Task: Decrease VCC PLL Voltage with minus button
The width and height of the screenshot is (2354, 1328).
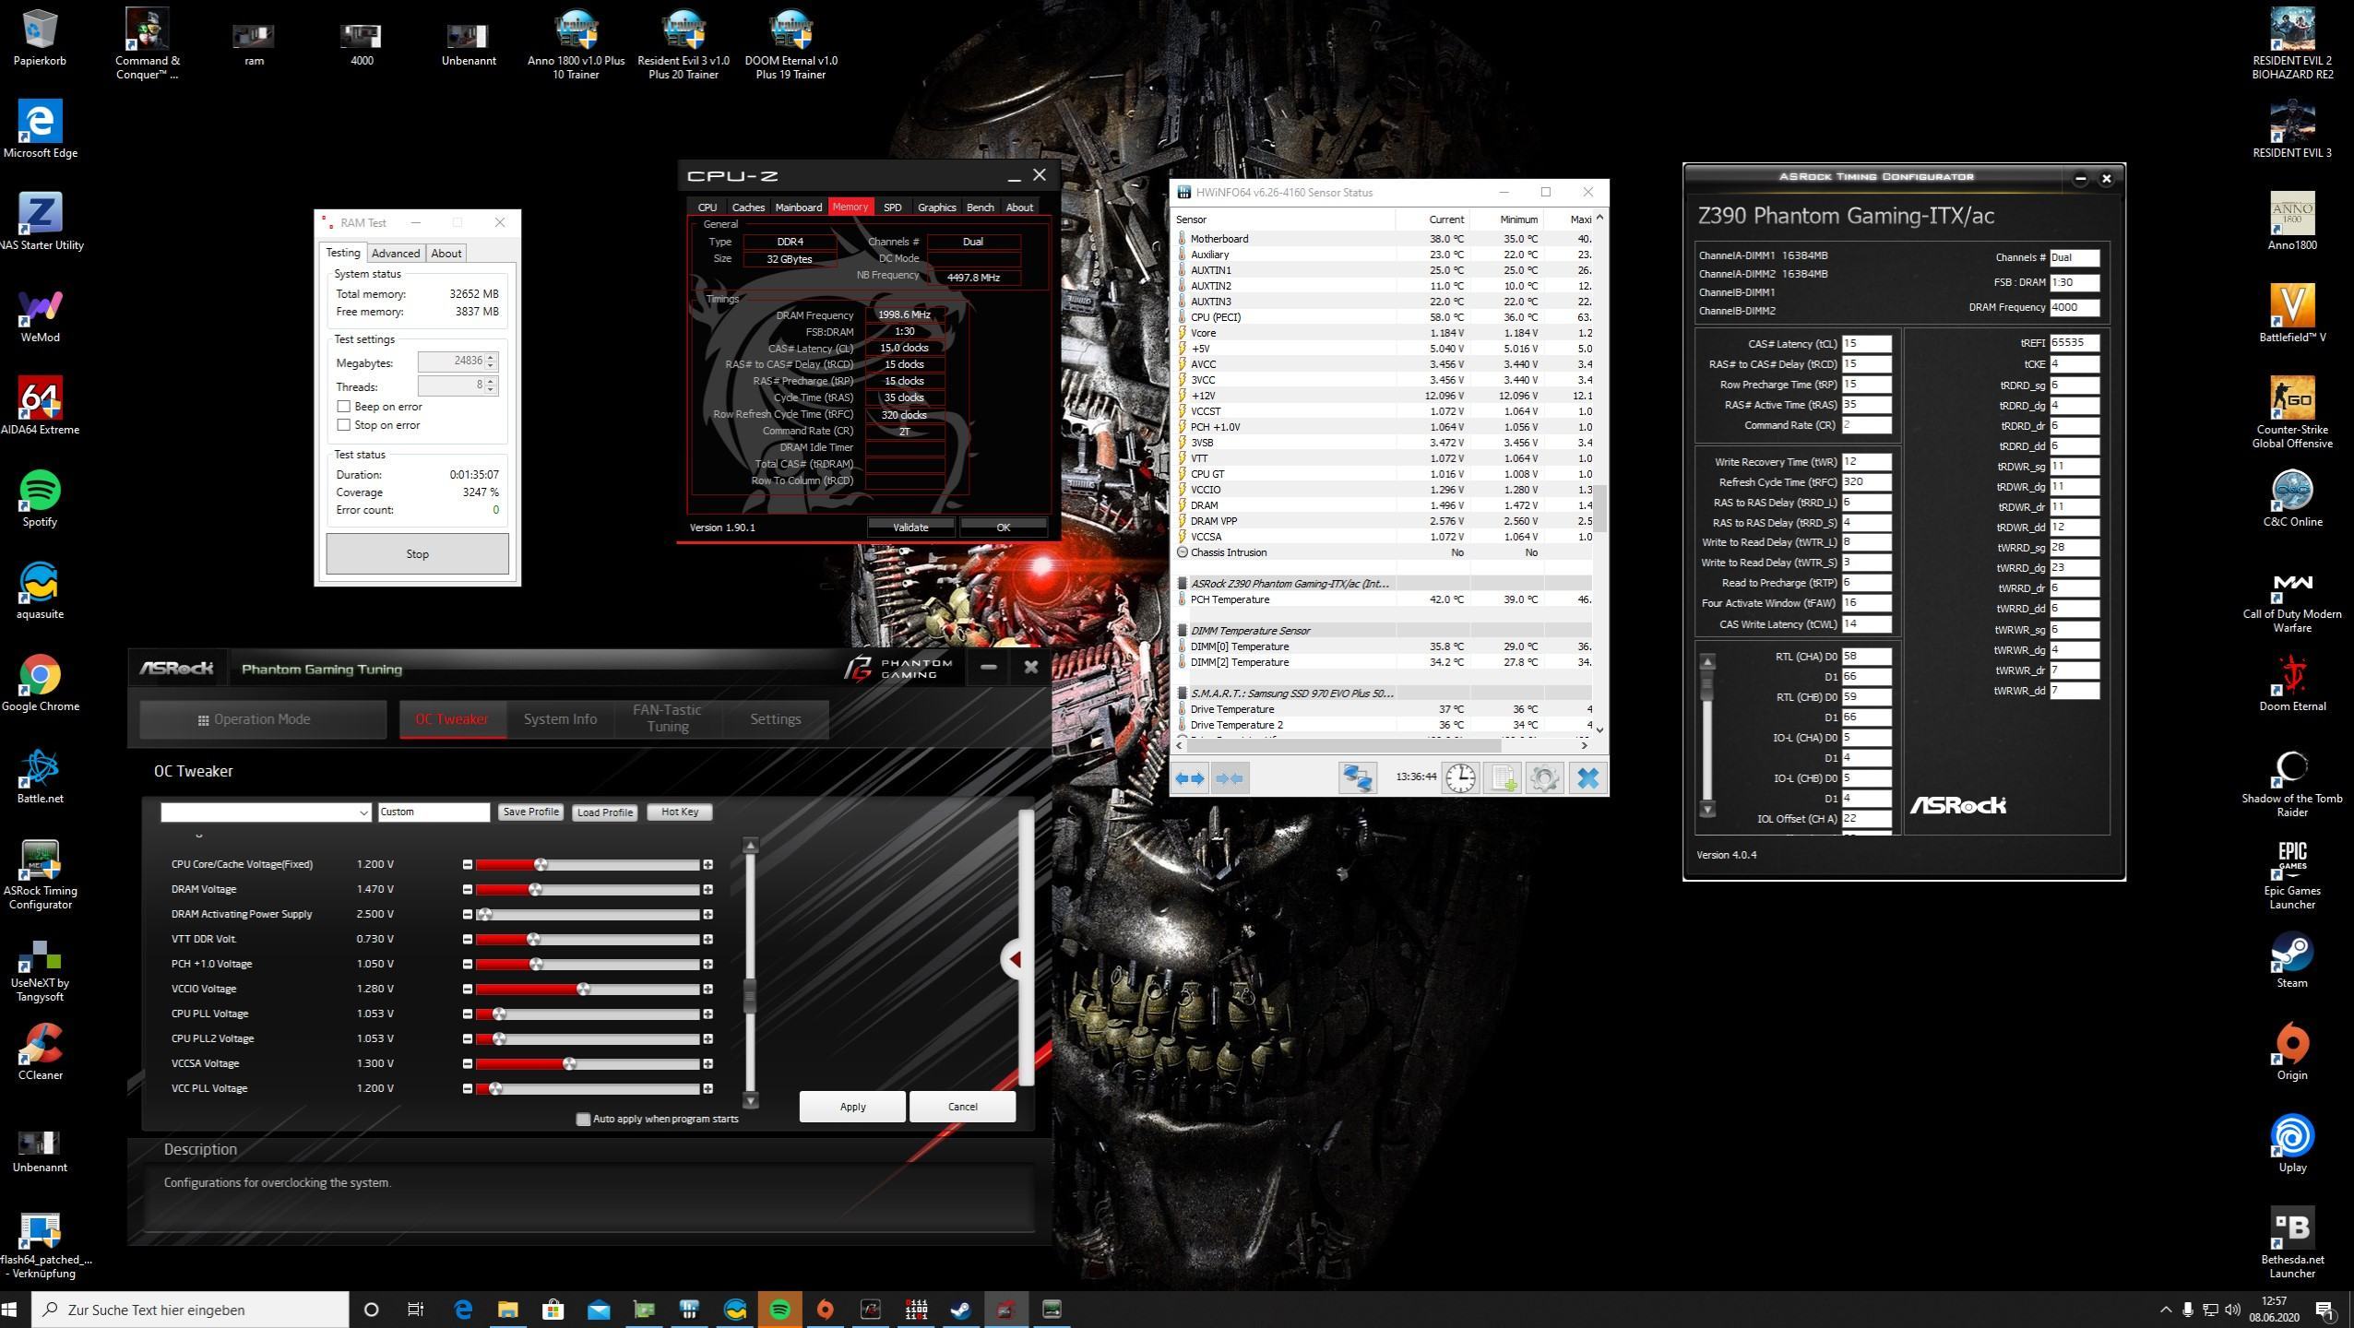Action: [x=467, y=1089]
